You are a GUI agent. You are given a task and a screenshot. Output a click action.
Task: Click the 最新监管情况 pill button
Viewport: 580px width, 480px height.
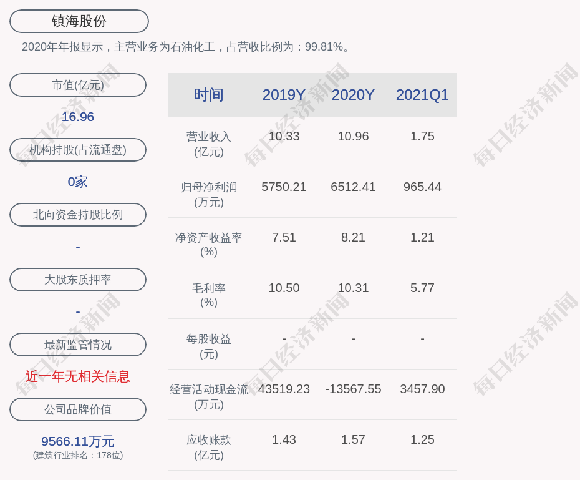[78, 345]
